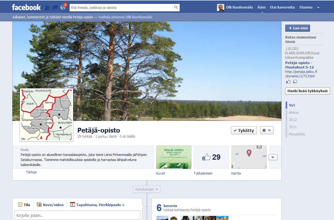Expand more apps arrow beside Kartta
This screenshot has width=334, height=220.
(x=273, y=157)
